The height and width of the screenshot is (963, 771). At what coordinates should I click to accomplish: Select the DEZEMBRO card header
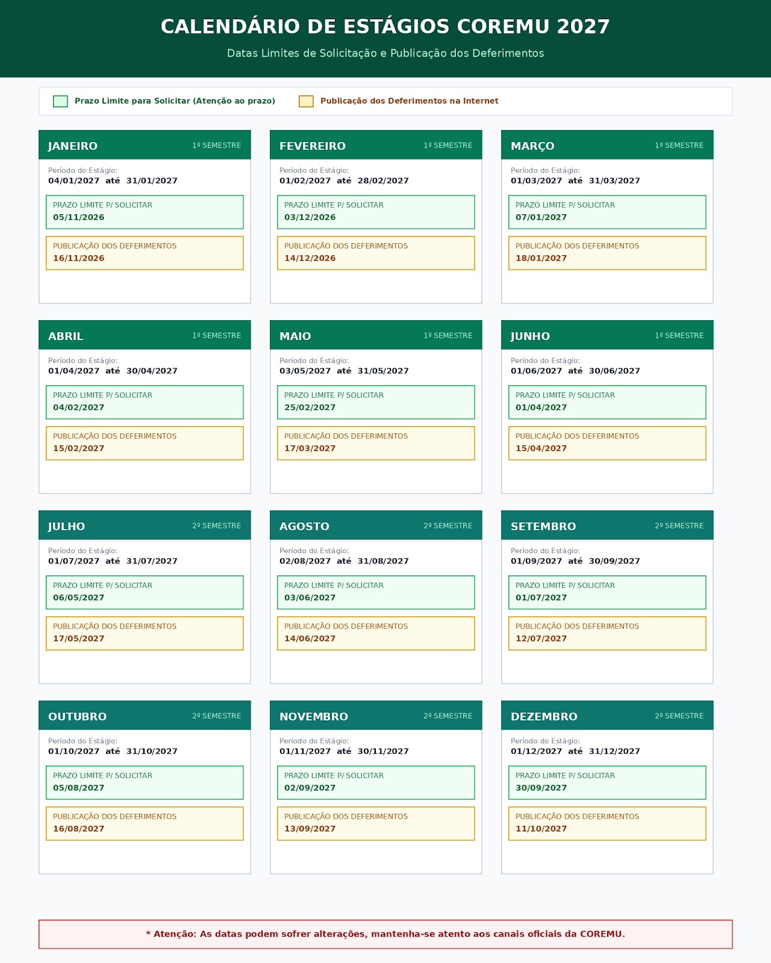pyautogui.click(x=607, y=716)
